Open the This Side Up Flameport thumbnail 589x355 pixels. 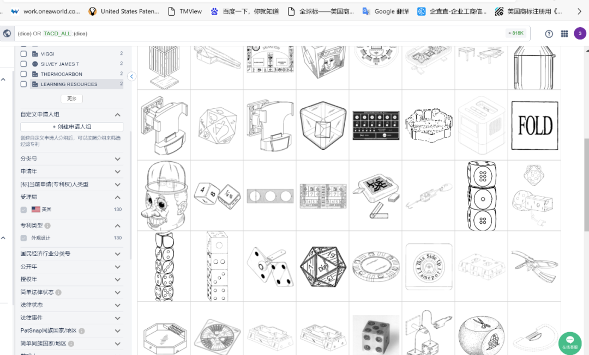(x=429, y=267)
